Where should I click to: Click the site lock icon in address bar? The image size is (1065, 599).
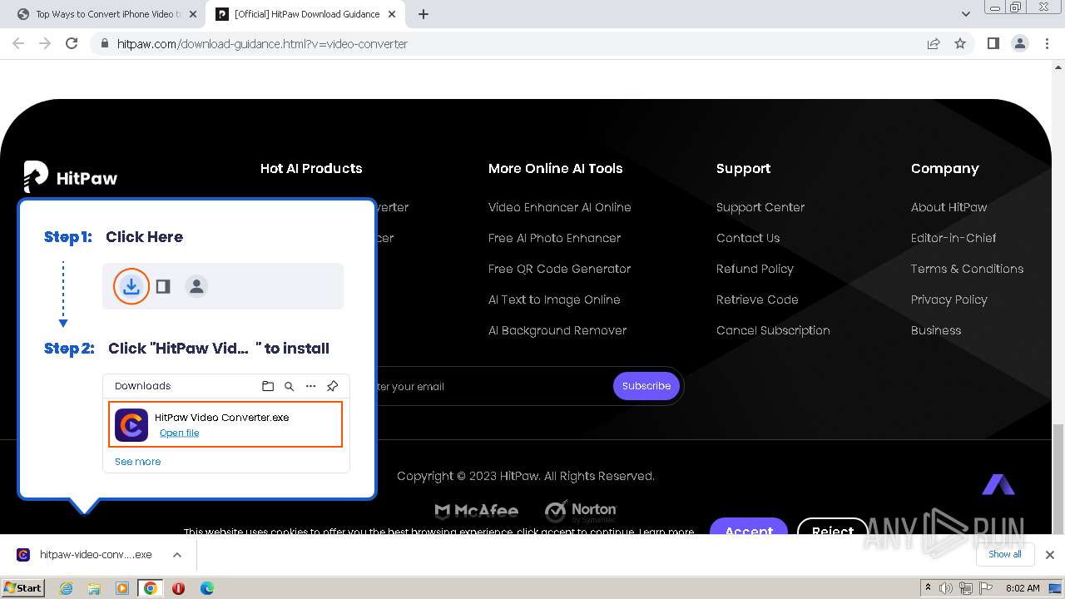[104, 43]
